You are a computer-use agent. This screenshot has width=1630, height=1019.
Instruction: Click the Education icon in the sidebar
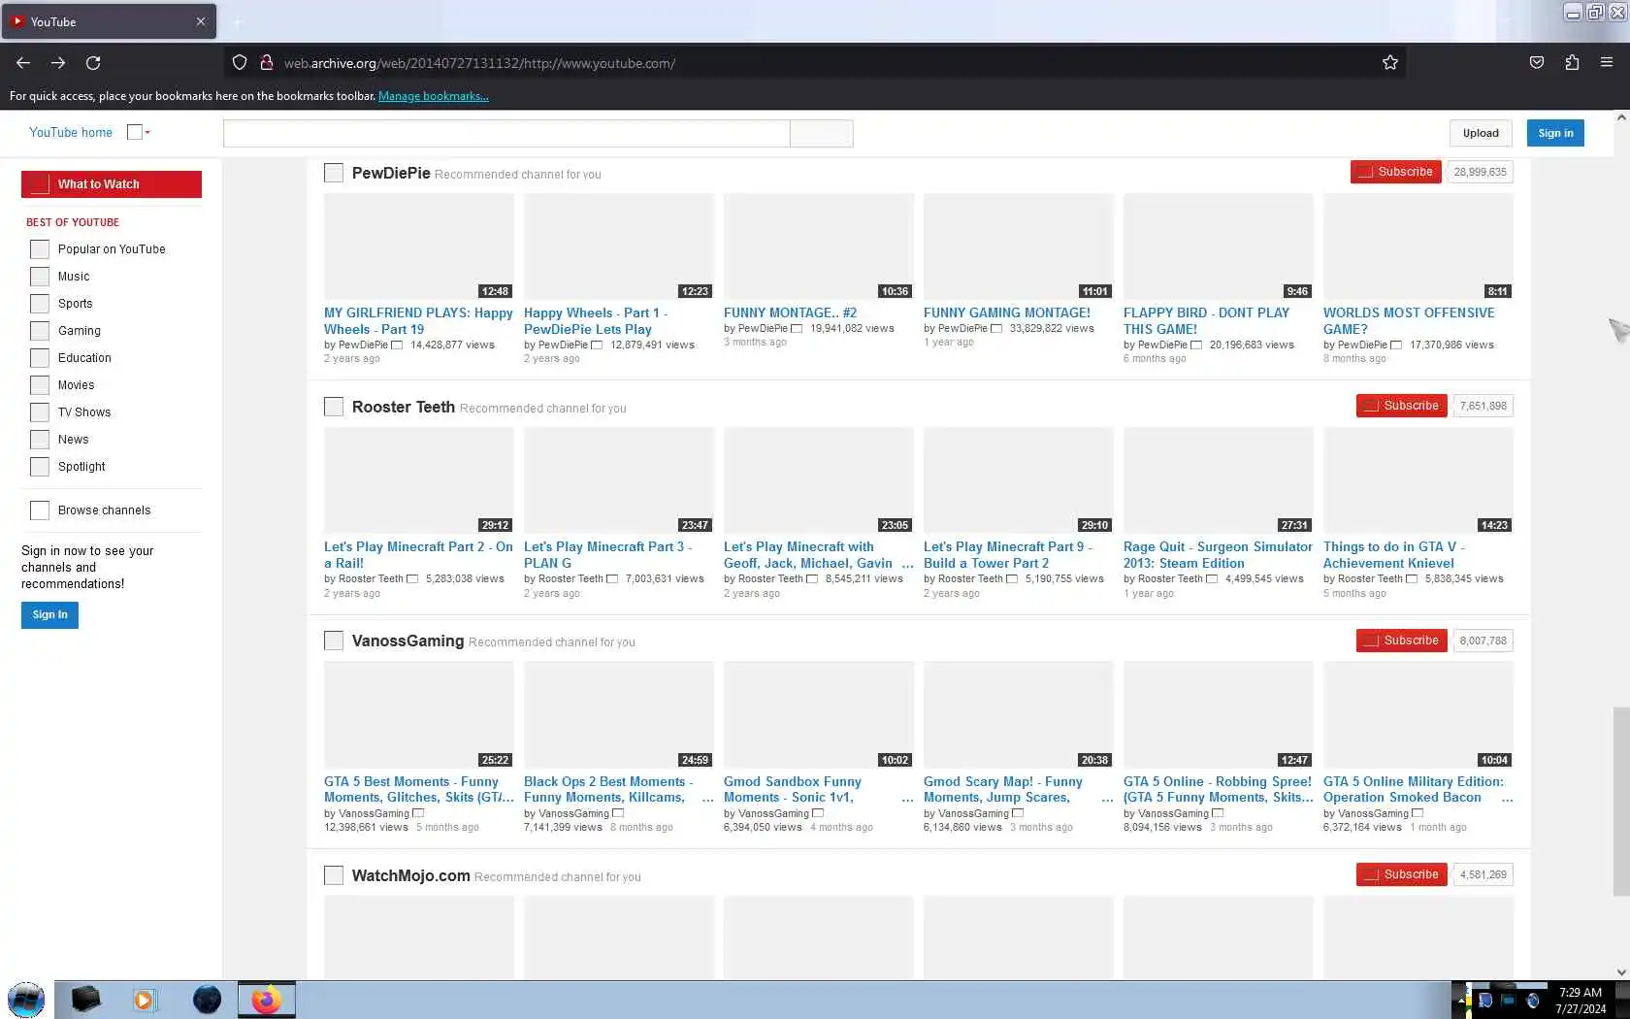(40, 358)
